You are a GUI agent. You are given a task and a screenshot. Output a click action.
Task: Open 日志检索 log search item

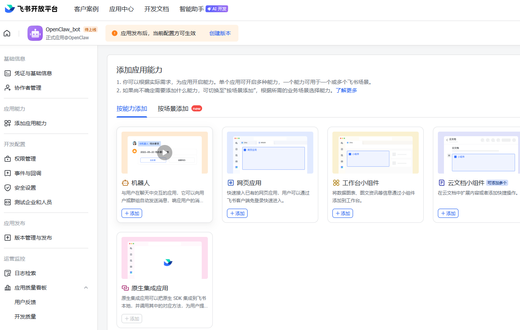(x=25, y=273)
